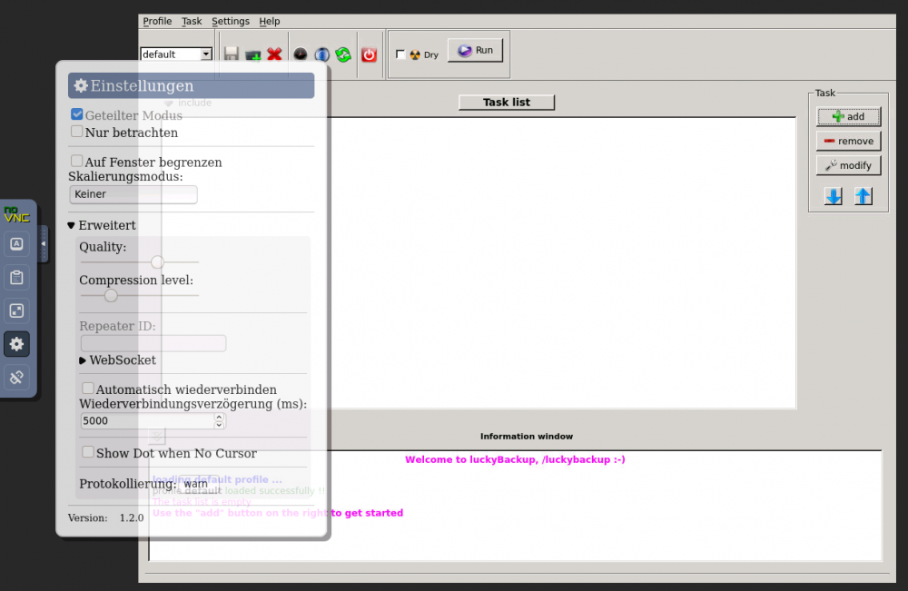Image resolution: width=908 pixels, height=591 pixels.
Task: Delete profile with red X icon
Action: (274, 54)
